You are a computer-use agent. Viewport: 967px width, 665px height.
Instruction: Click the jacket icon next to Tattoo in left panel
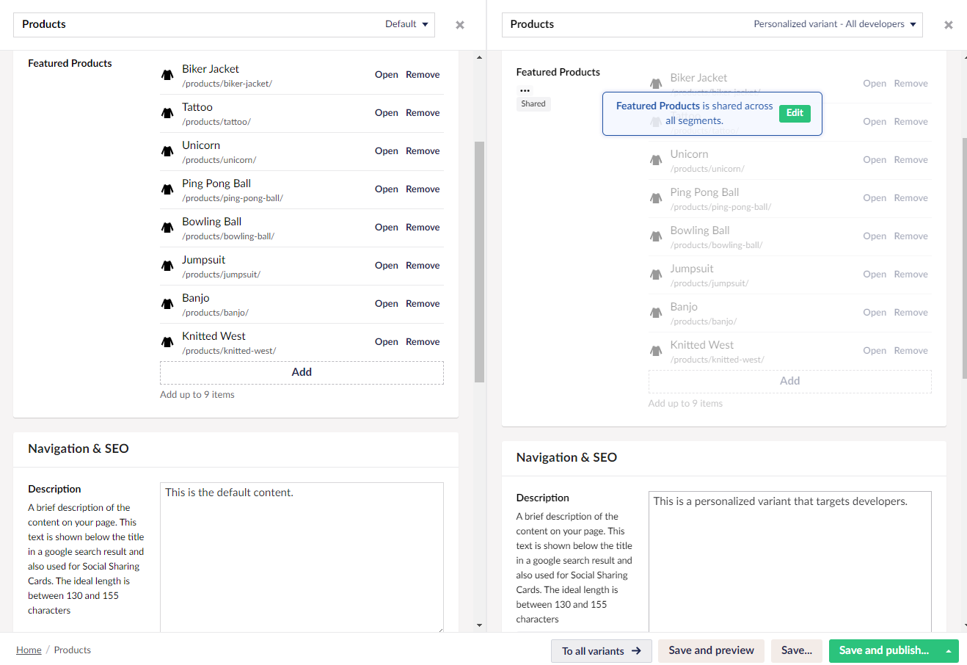pos(167,113)
